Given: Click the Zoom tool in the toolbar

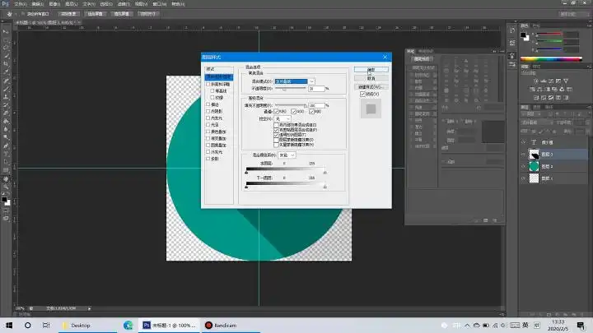Looking at the screenshot, I should pos(6,187).
